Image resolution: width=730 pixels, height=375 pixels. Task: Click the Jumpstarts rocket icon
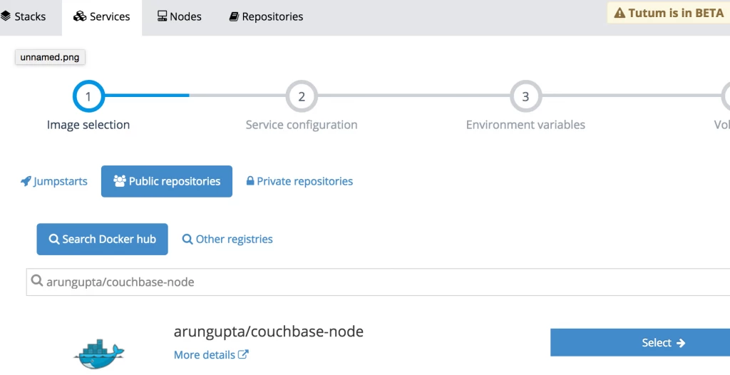(x=26, y=181)
